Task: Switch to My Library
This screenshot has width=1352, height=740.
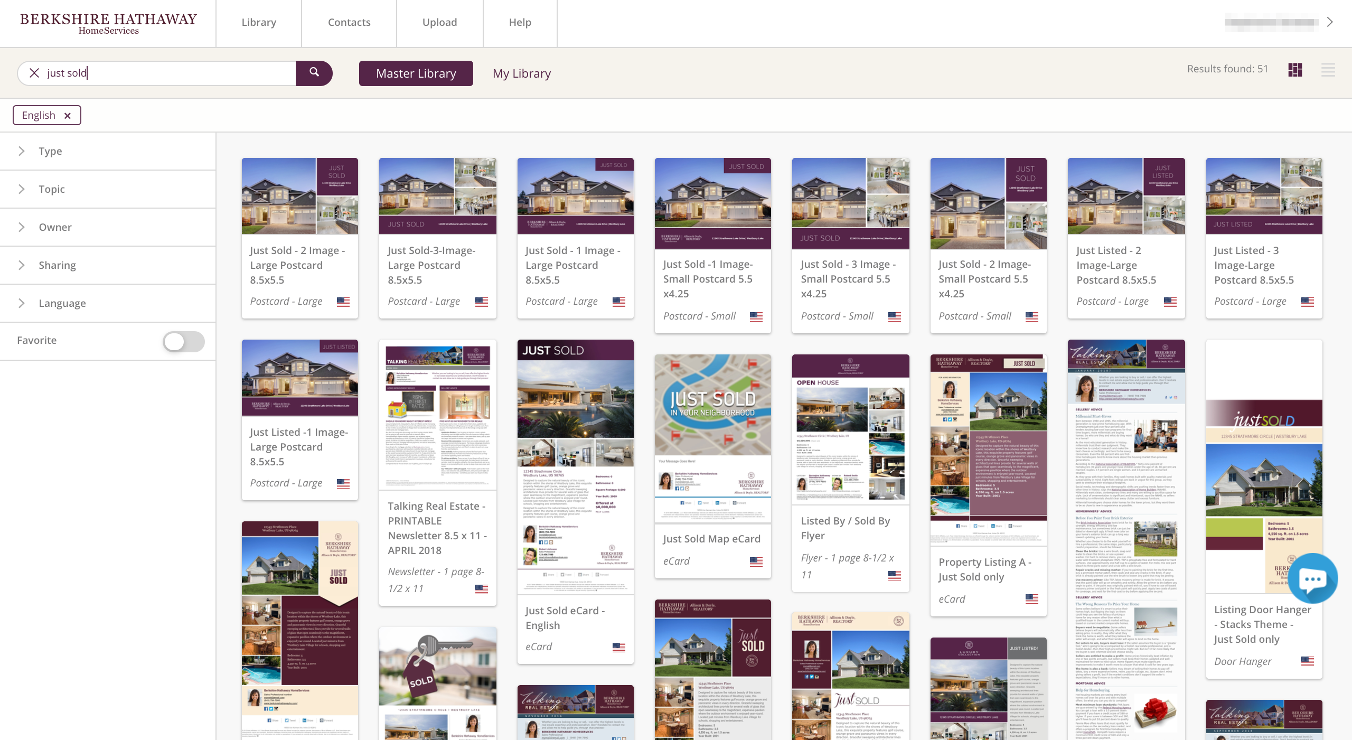Action: (521, 73)
